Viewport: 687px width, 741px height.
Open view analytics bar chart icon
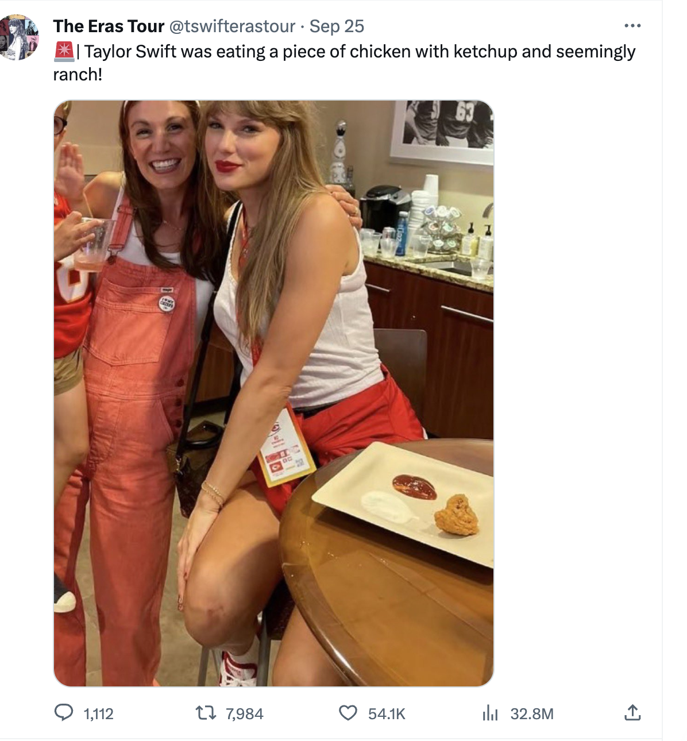click(x=490, y=713)
